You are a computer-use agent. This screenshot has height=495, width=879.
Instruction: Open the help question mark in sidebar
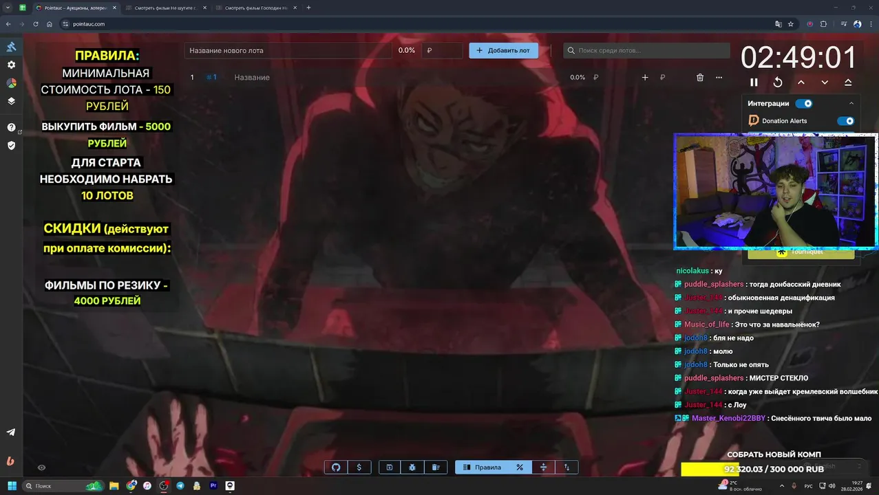[x=11, y=127]
